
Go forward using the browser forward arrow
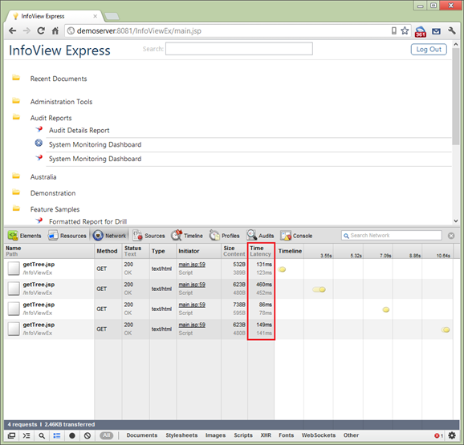tap(26, 30)
